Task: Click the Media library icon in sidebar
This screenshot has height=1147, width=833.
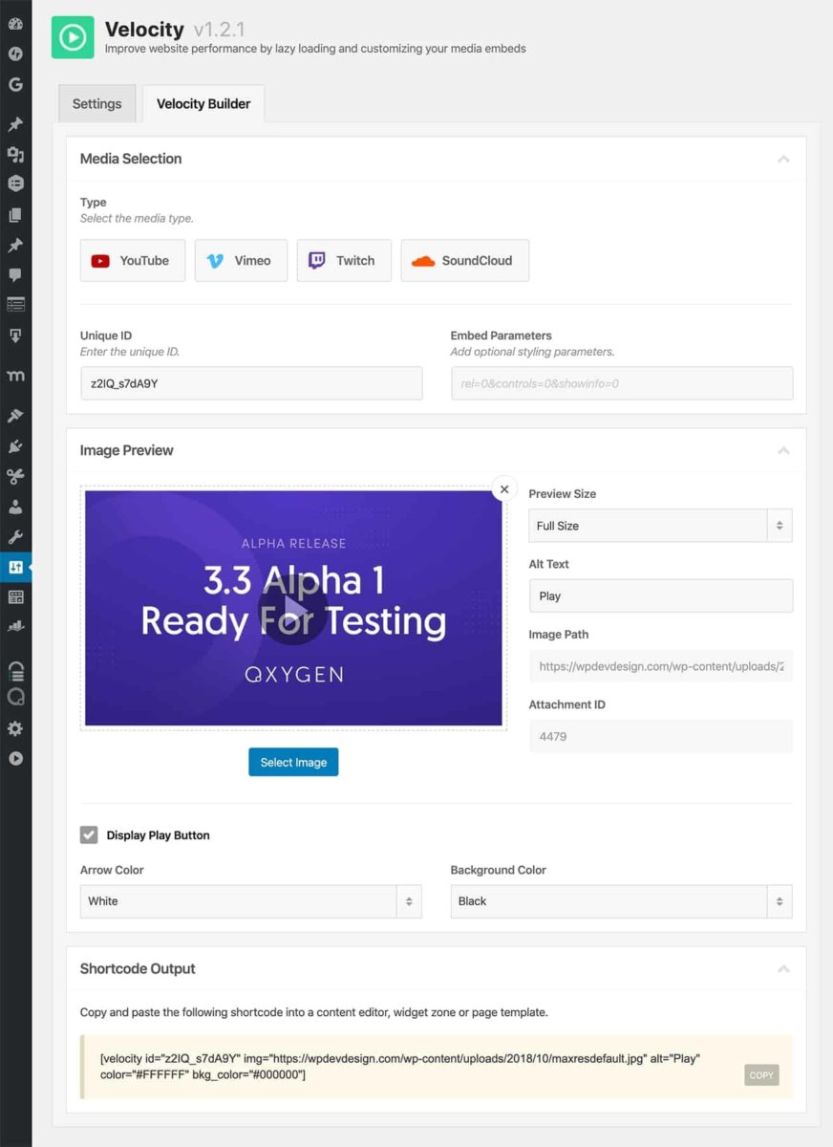Action: pos(15,154)
